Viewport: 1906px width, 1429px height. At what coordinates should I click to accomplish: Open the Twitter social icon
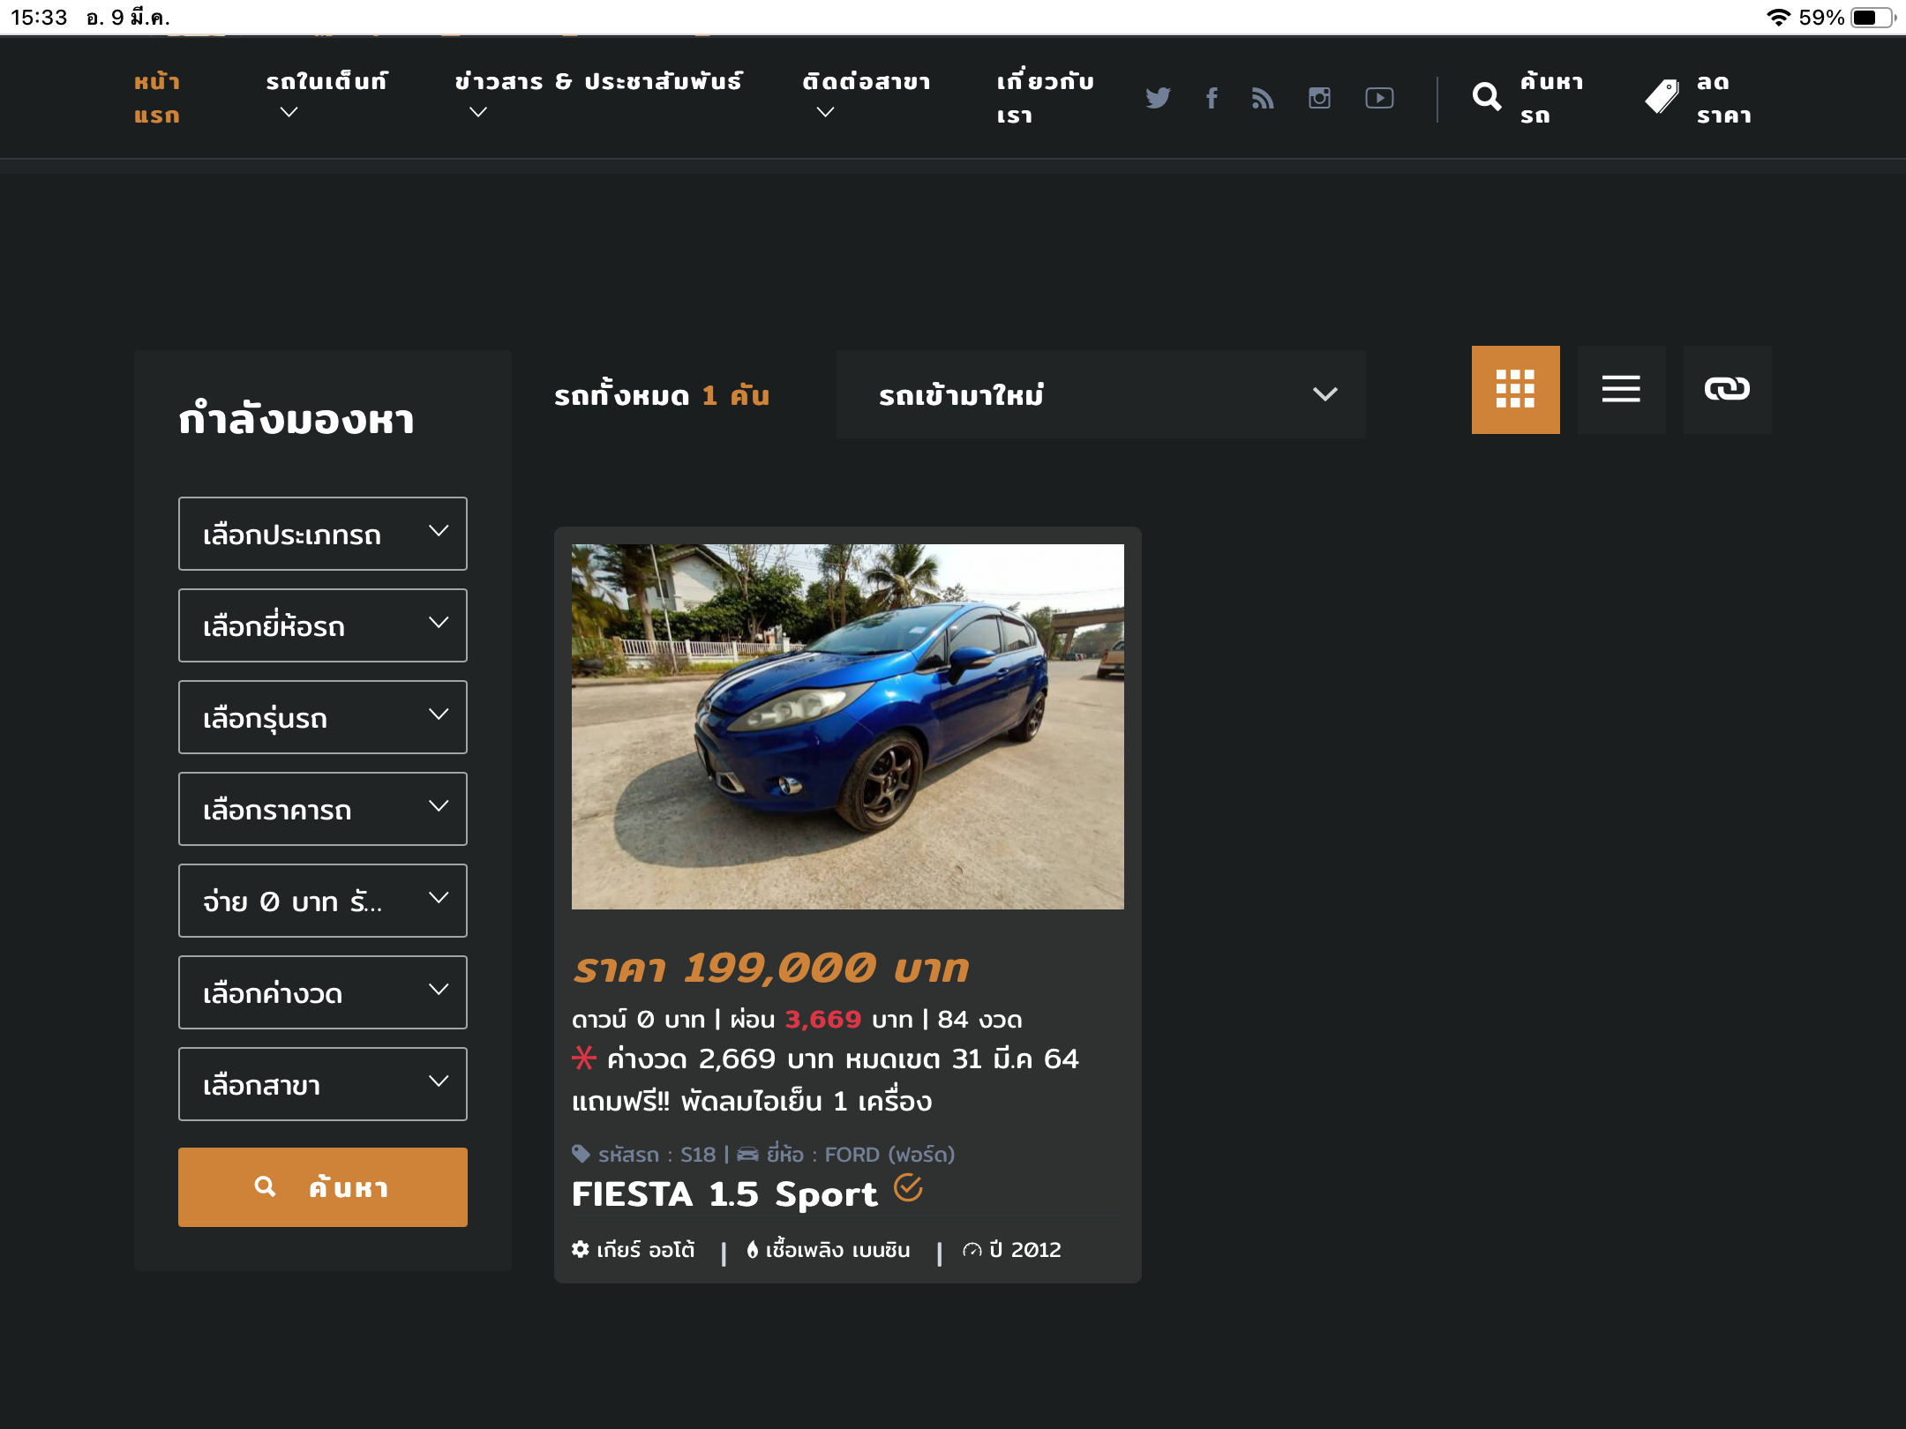1158,98
